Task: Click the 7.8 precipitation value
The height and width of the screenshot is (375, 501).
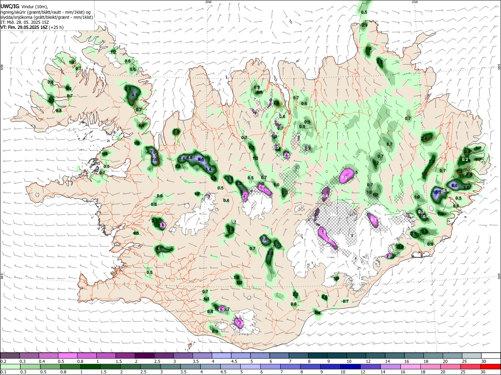Action: click(x=264, y=239)
